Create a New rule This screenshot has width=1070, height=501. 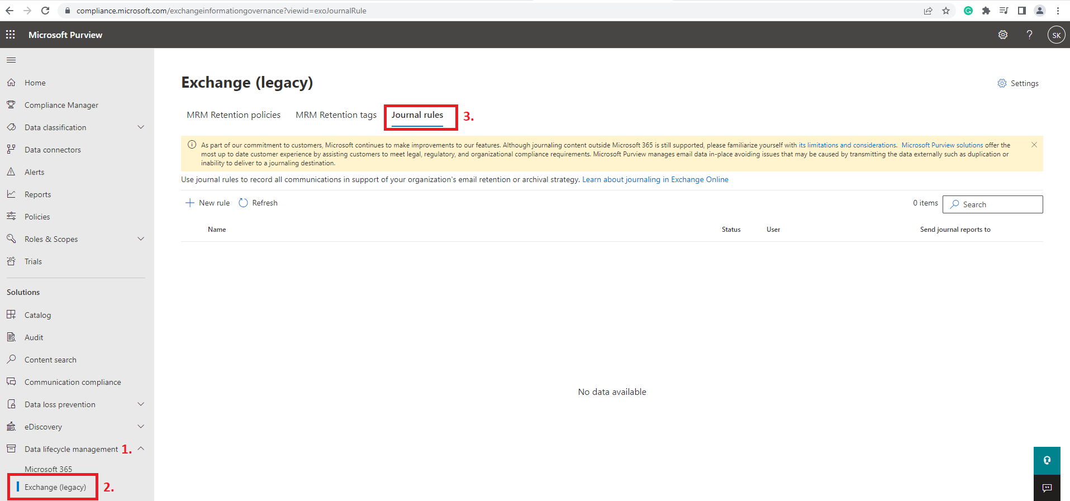coord(208,203)
